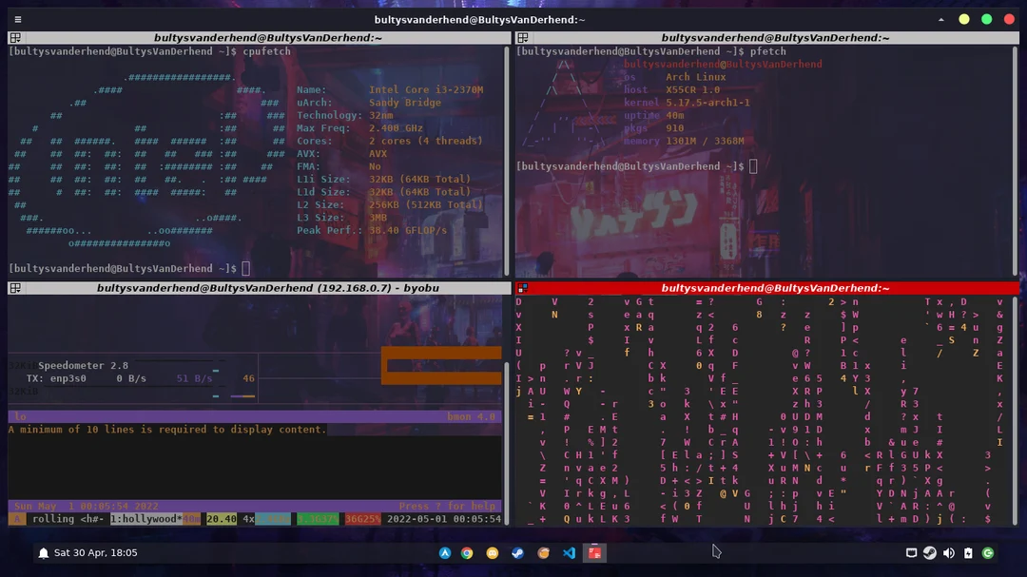Click the orange round app icon in the taskbar
The height and width of the screenshot is (577, 1027).
(x=544, y=552)
